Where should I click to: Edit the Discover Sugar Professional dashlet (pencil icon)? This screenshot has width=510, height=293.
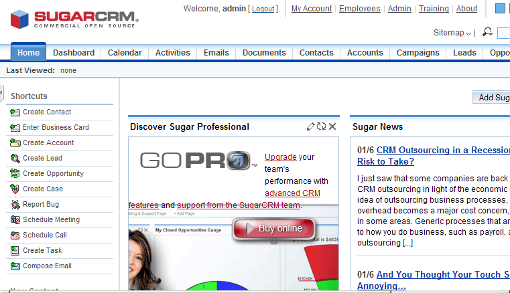[x=310, y=126]
